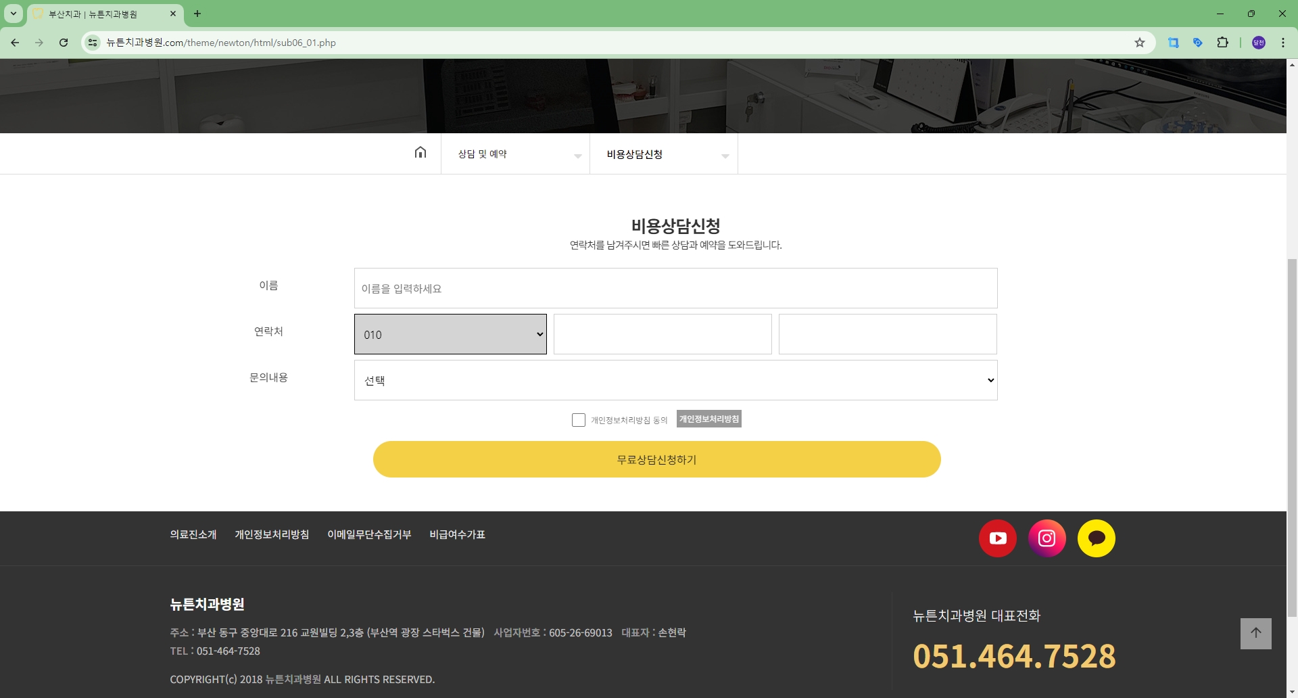Screen dimensions: 1298x698
Task: Check the 개인정보처리방침 동의 consent checkbox
Action: [579, 420]
